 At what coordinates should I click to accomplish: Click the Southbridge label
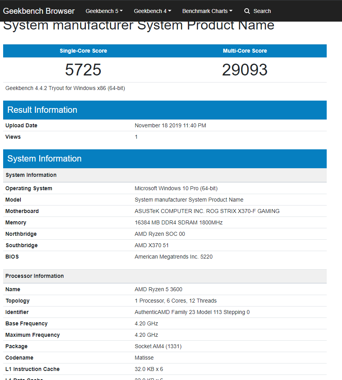click(22, 245)
